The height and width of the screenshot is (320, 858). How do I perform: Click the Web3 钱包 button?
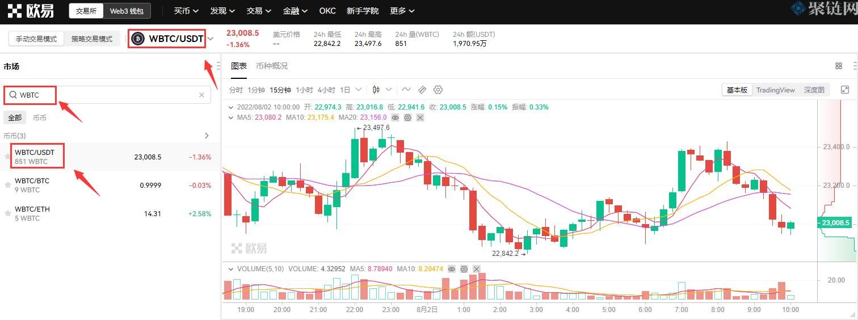pos(127,11)
